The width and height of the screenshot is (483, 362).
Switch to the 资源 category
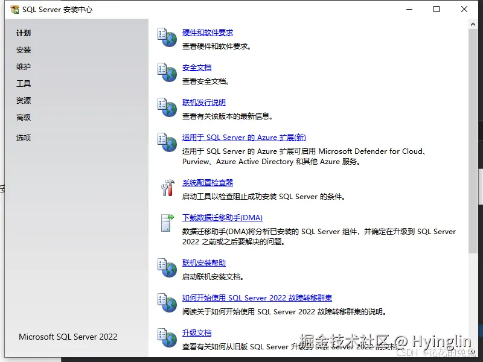24,100
